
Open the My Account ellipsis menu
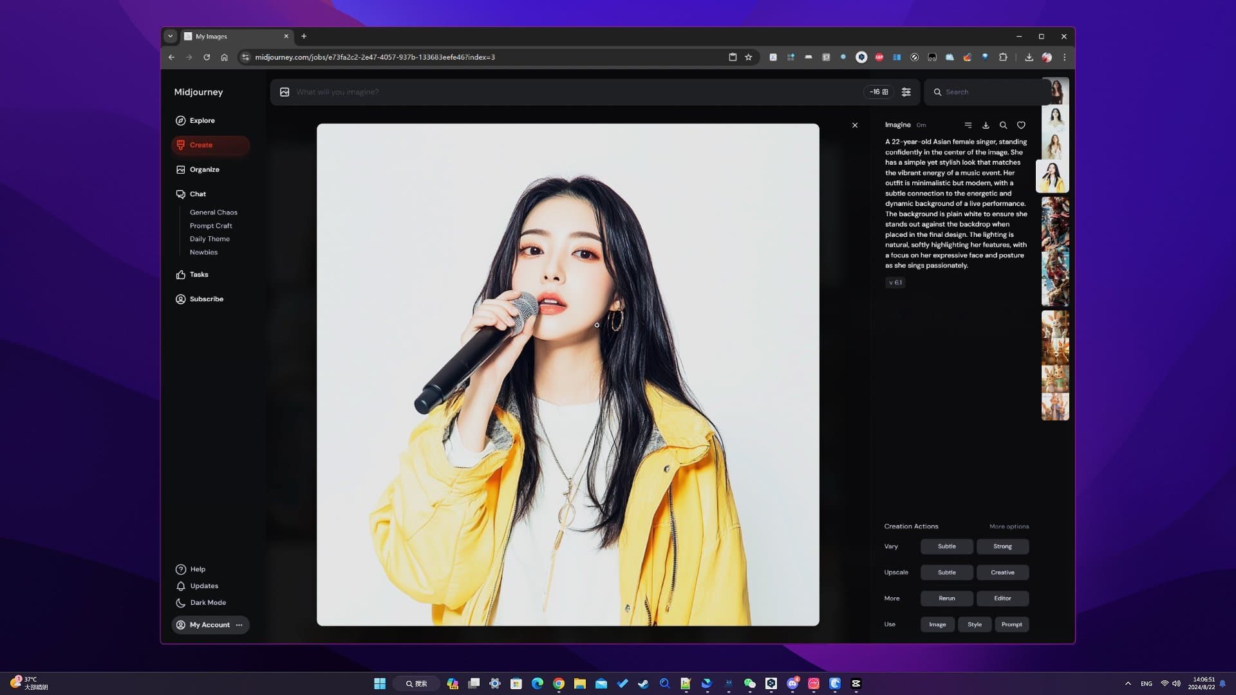click(x=239, y=625)
